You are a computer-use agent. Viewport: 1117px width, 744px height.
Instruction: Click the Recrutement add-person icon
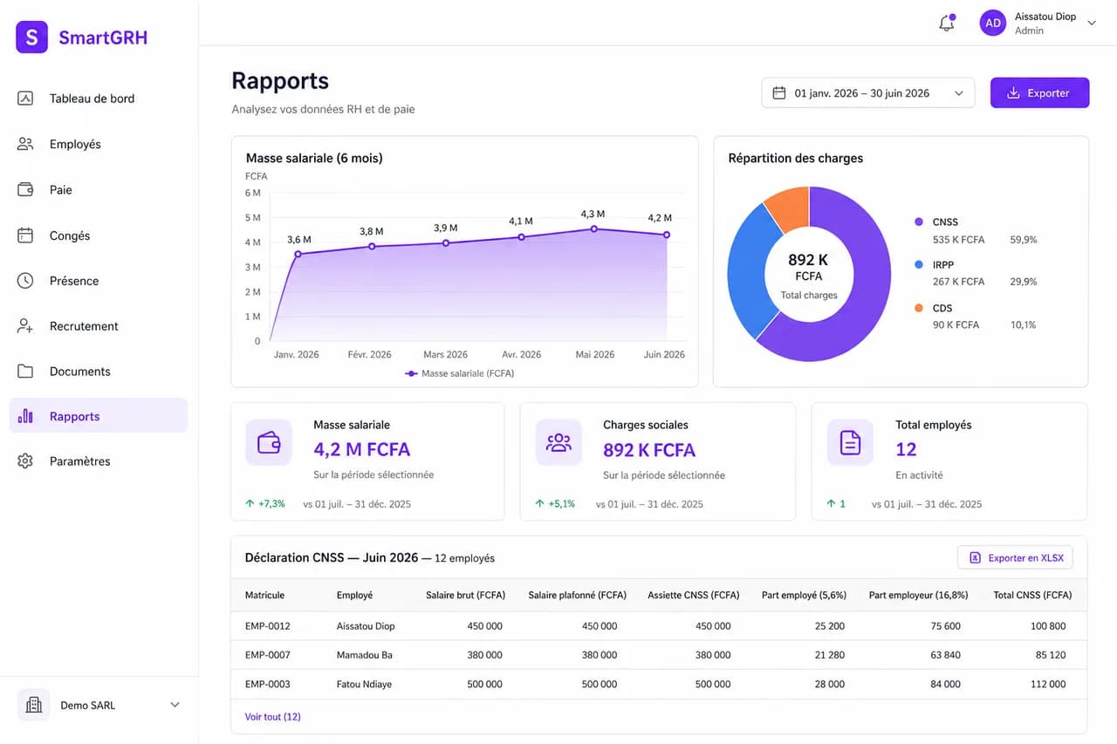[25, 326]
